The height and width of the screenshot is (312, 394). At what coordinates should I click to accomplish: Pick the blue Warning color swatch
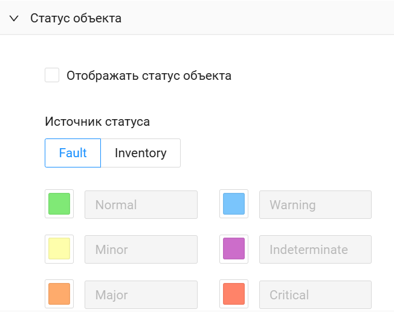(233, 204)
